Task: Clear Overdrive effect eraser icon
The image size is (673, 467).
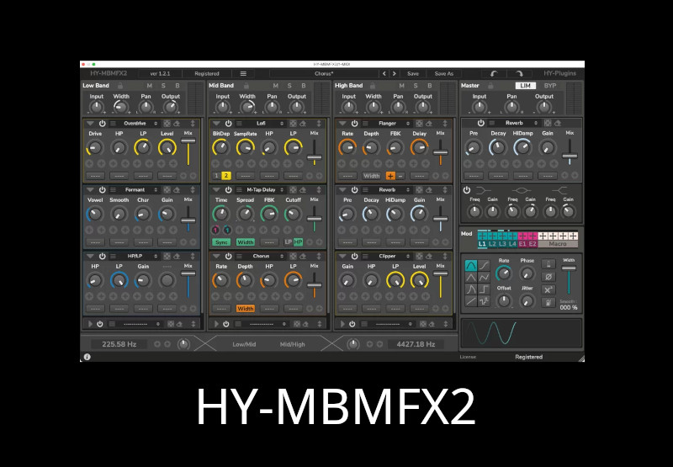Action: click(x=177, y=124)
